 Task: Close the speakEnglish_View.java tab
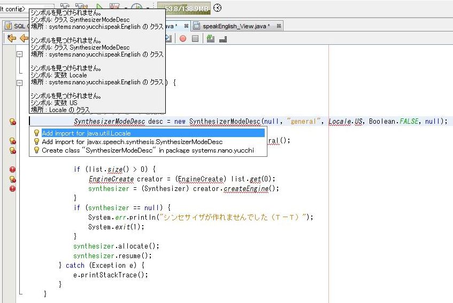[x=279, y=26]
